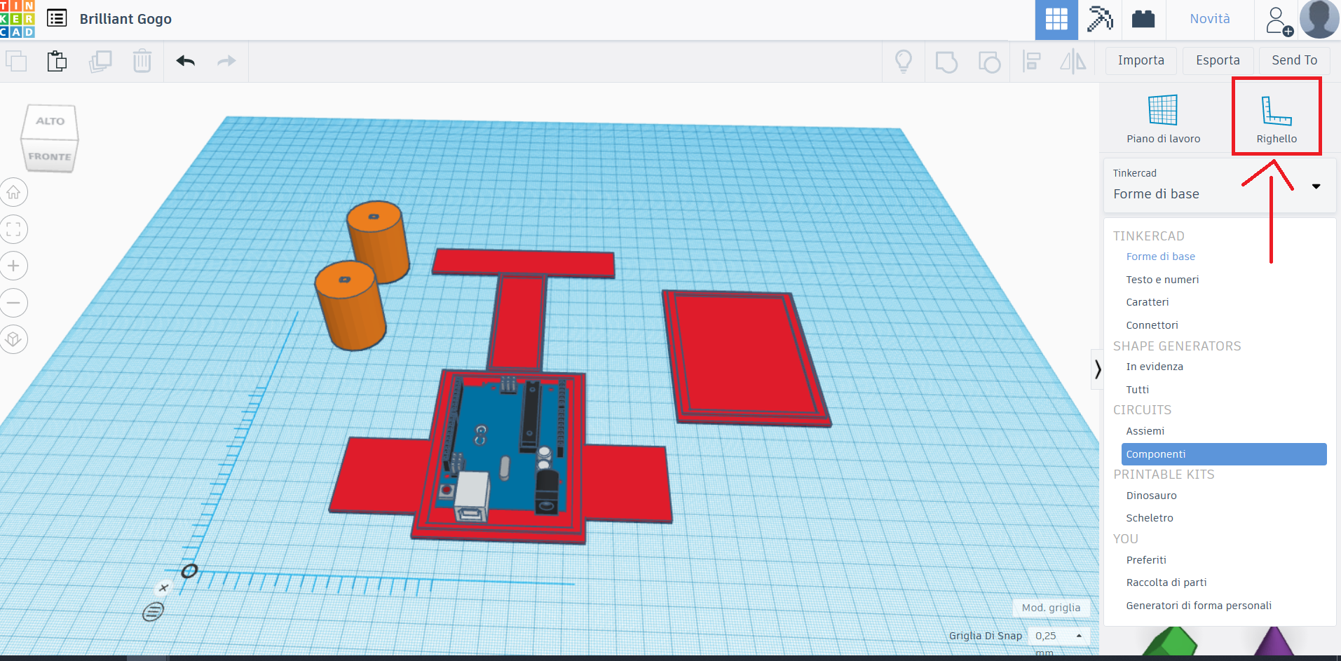Open the Novità link
1341x661 pixels.
1210,19
